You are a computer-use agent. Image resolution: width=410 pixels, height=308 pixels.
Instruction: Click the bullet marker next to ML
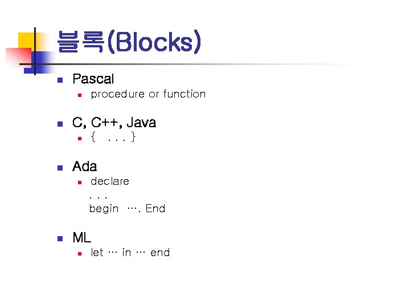[59, 238]
